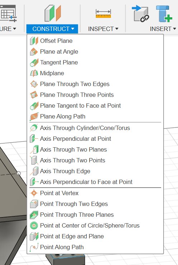Image resolution: width=178 pixels, height=265 pixels.
Task: Click the Insert Derive linked-box icon
Action: pos(140,14)
